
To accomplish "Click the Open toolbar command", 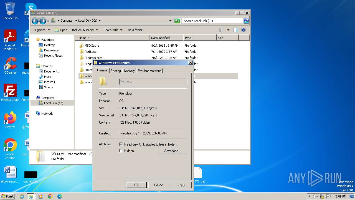I will tap(61, 30).
